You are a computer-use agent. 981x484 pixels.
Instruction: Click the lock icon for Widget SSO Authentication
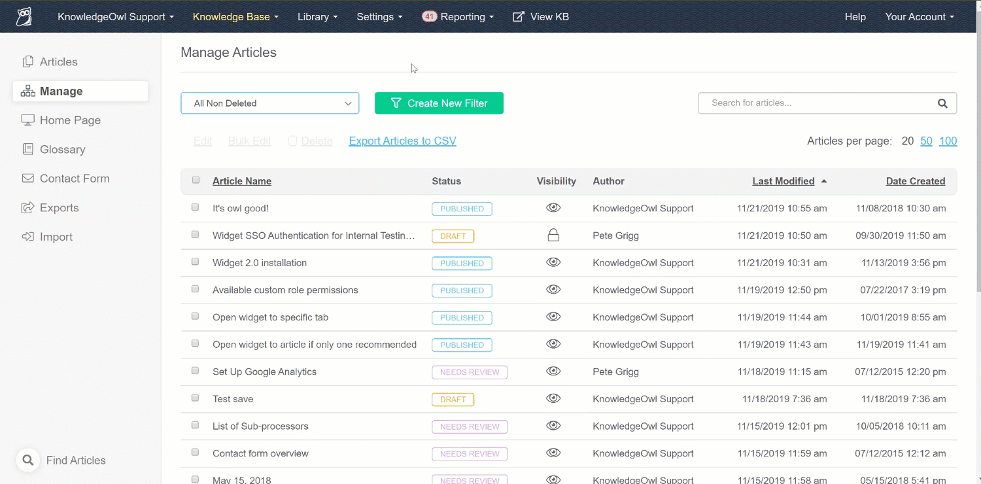coord(553,235)
